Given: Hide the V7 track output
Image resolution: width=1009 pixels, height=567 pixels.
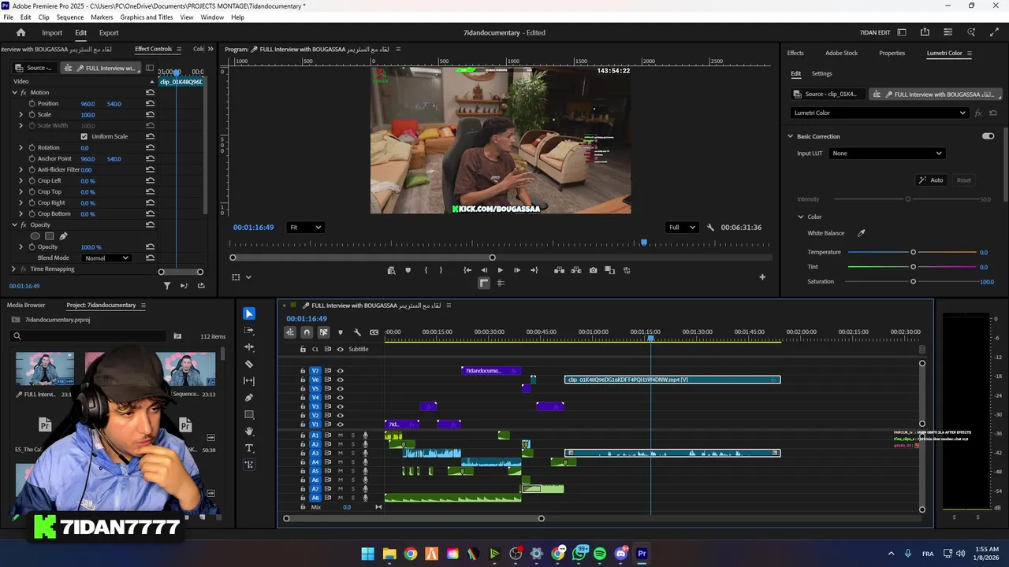Looking at the screenshot, I should 340,370.
